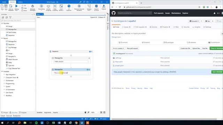
Task: Click Paste in the UiPath ribbon
Action: pos(24,10)
